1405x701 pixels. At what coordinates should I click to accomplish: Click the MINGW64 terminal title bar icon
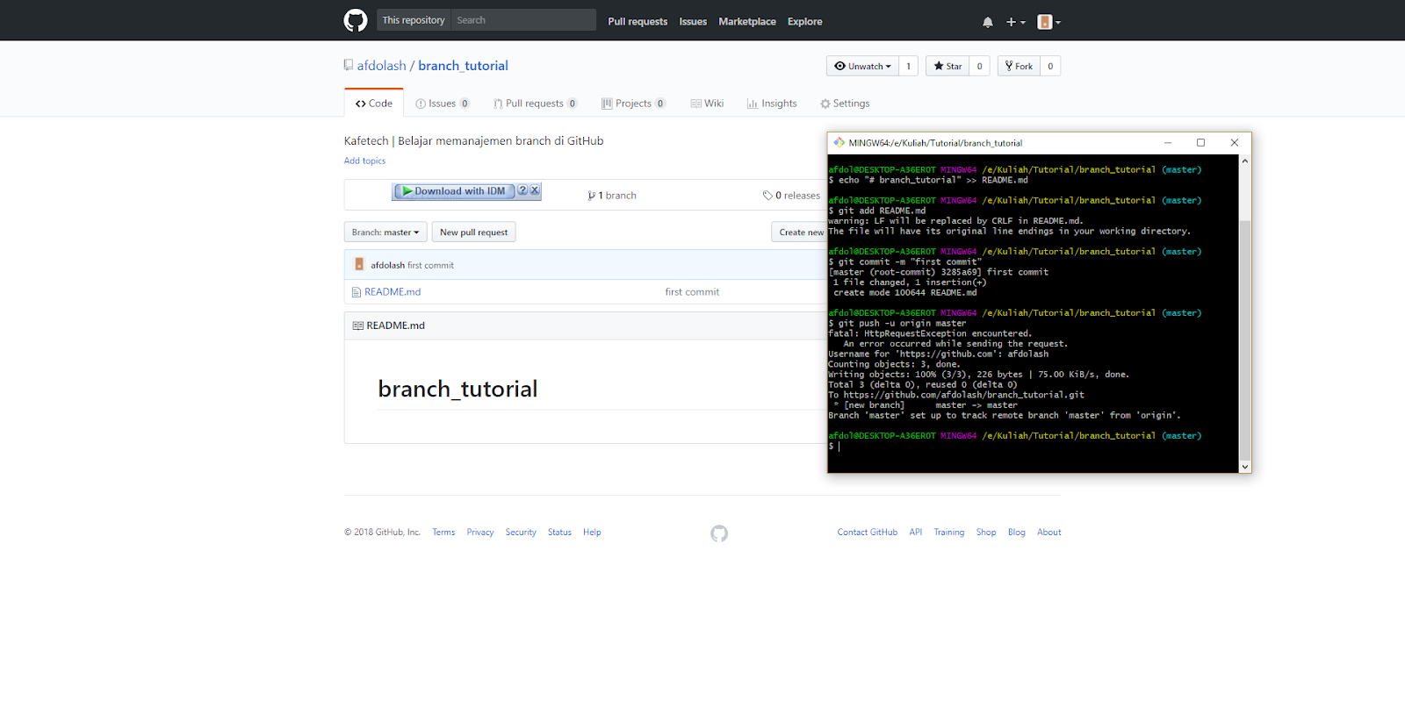tap(839, 142)
